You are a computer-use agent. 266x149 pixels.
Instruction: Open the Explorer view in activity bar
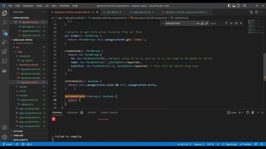pos(5,13)
